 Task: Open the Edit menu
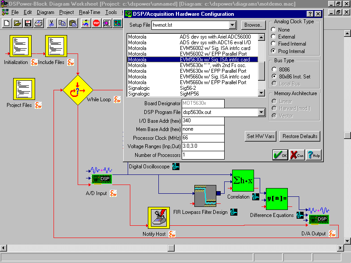coord(28,12)
